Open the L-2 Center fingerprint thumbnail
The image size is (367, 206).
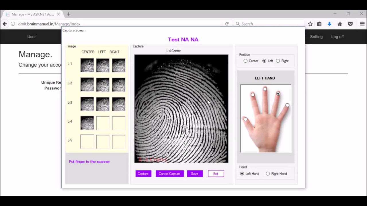[x=87, y=85]
